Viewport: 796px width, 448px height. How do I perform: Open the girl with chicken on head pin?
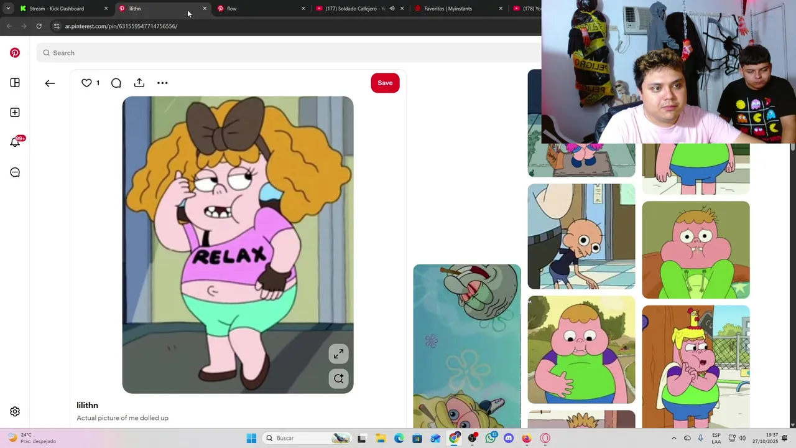coord(696,367)
